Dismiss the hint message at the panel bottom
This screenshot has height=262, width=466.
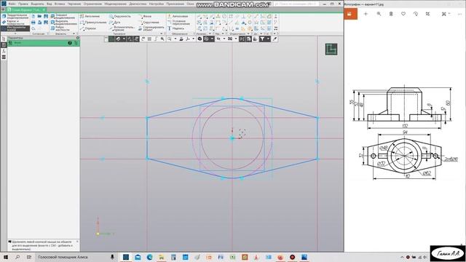(77, 242)
